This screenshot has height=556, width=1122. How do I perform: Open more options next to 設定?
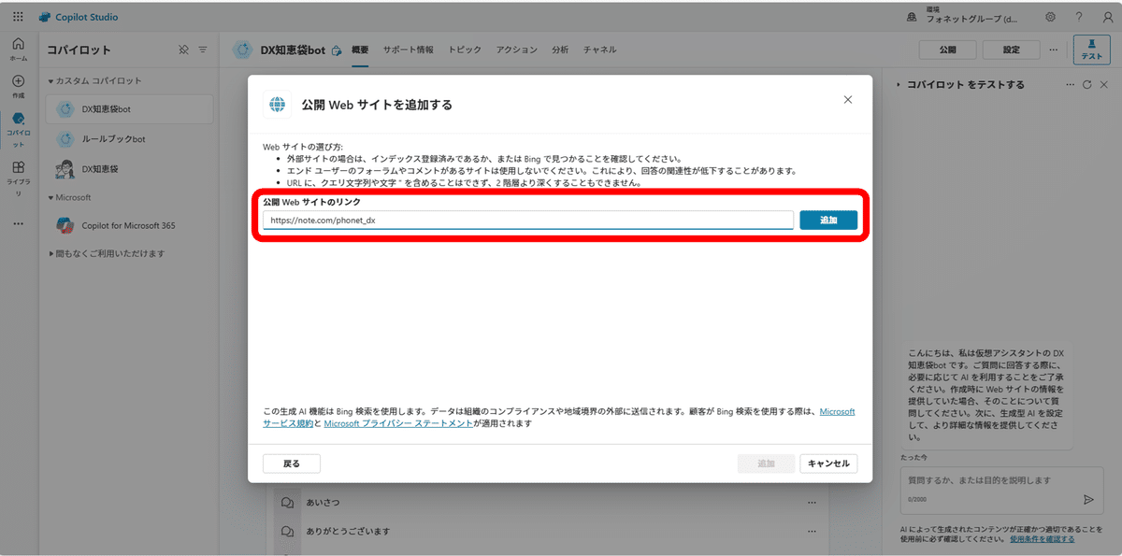click(x=1054, y=50)
